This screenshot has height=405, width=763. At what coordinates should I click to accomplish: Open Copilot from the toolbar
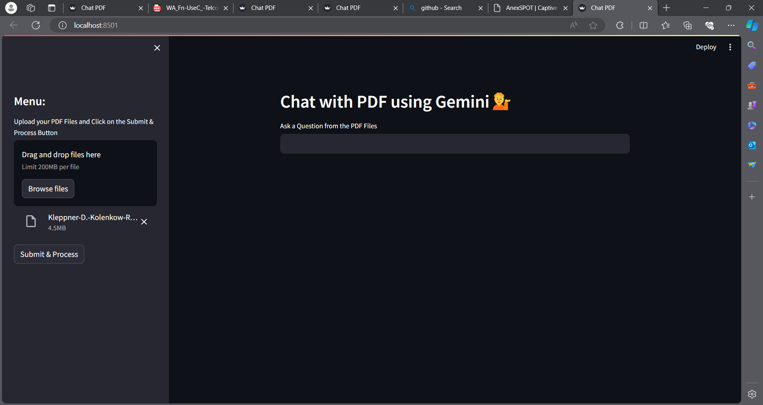coord(751,25)
